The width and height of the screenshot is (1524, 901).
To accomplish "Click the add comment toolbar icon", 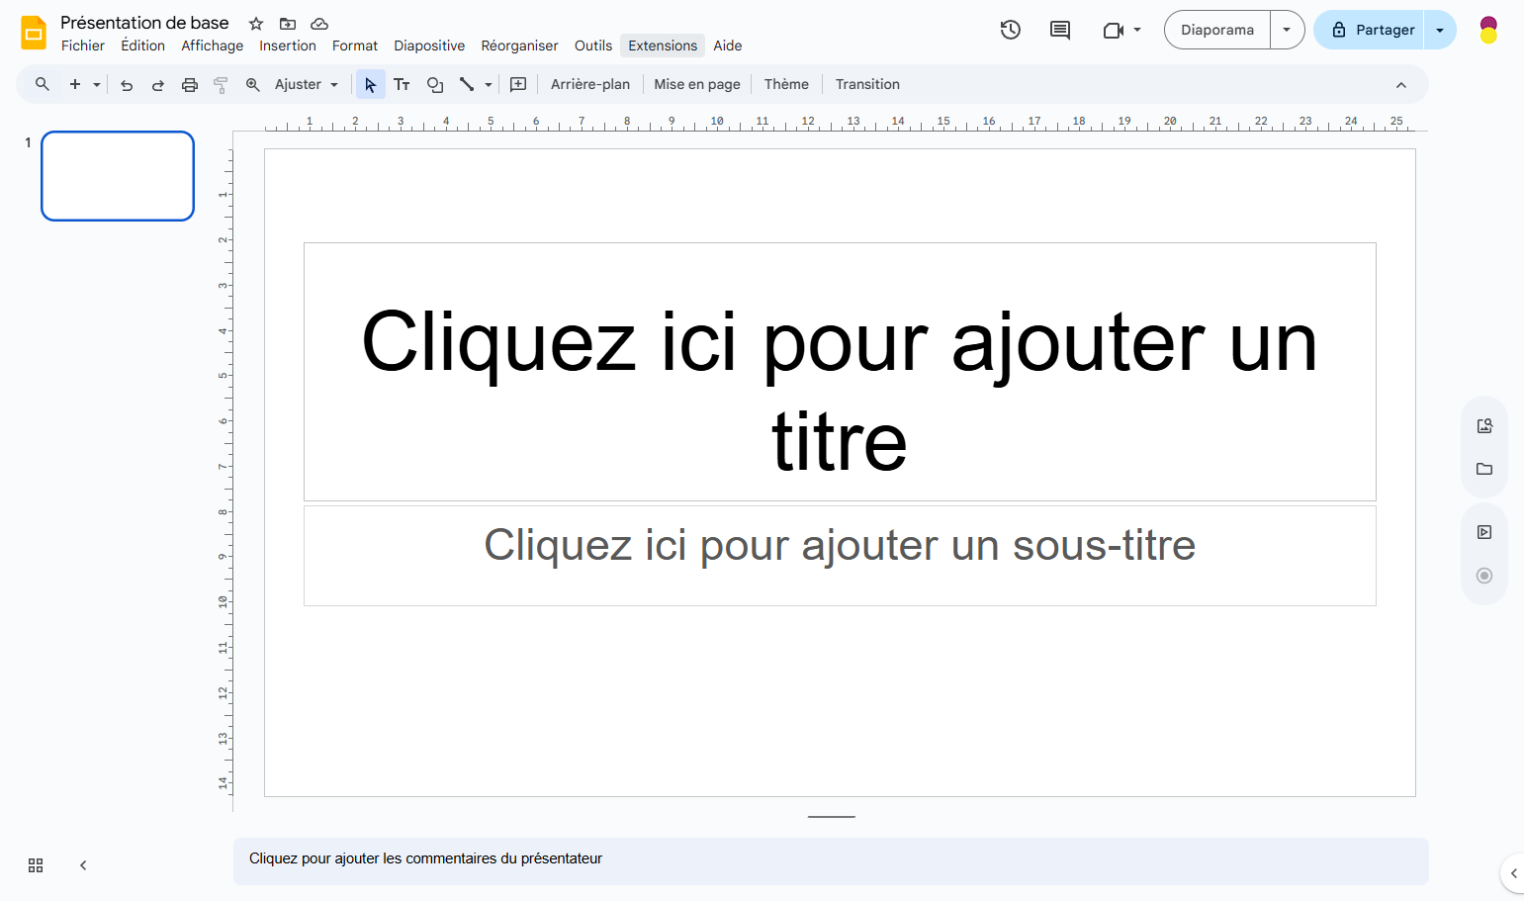I will [518, 84].
